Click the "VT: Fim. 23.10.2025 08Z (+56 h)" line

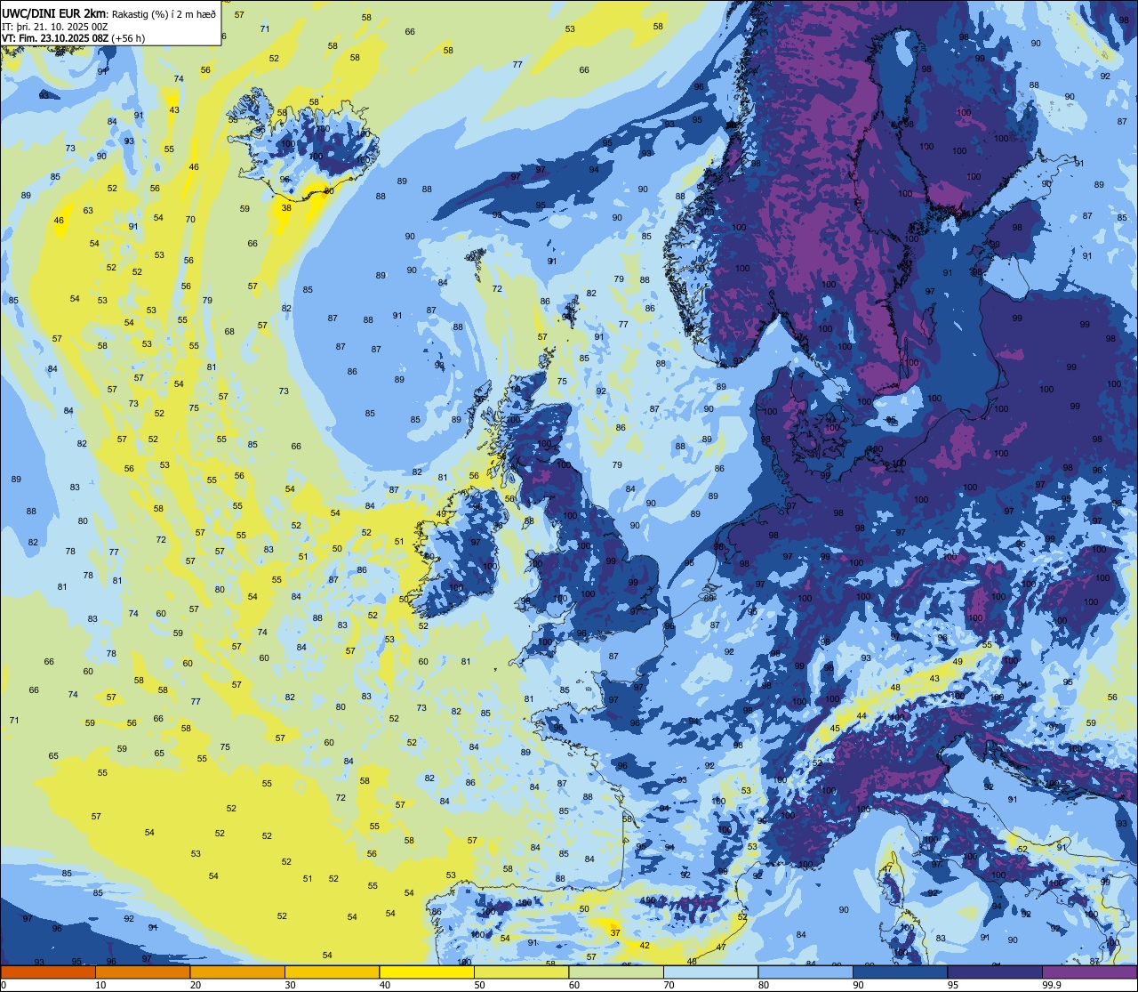74,38
